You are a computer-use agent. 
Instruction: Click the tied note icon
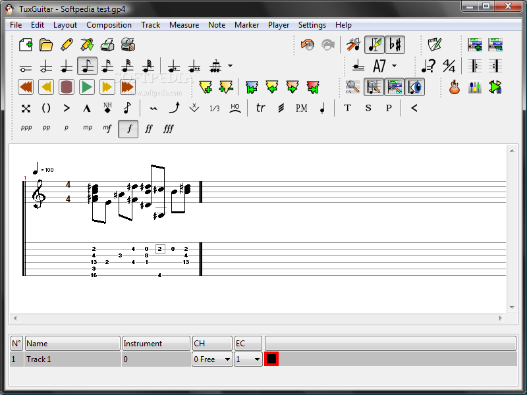(x=358, y=66)
